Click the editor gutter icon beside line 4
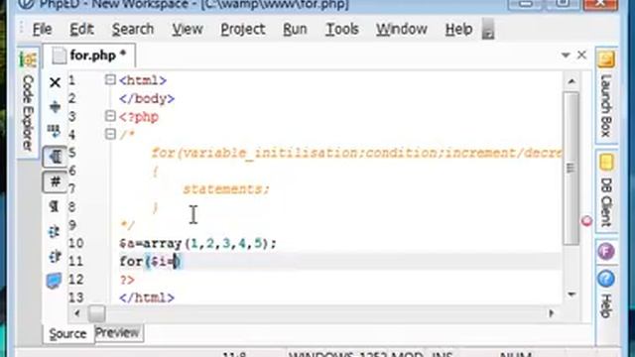635x357 pixels. pyautogui.click(x=54, y=131)
